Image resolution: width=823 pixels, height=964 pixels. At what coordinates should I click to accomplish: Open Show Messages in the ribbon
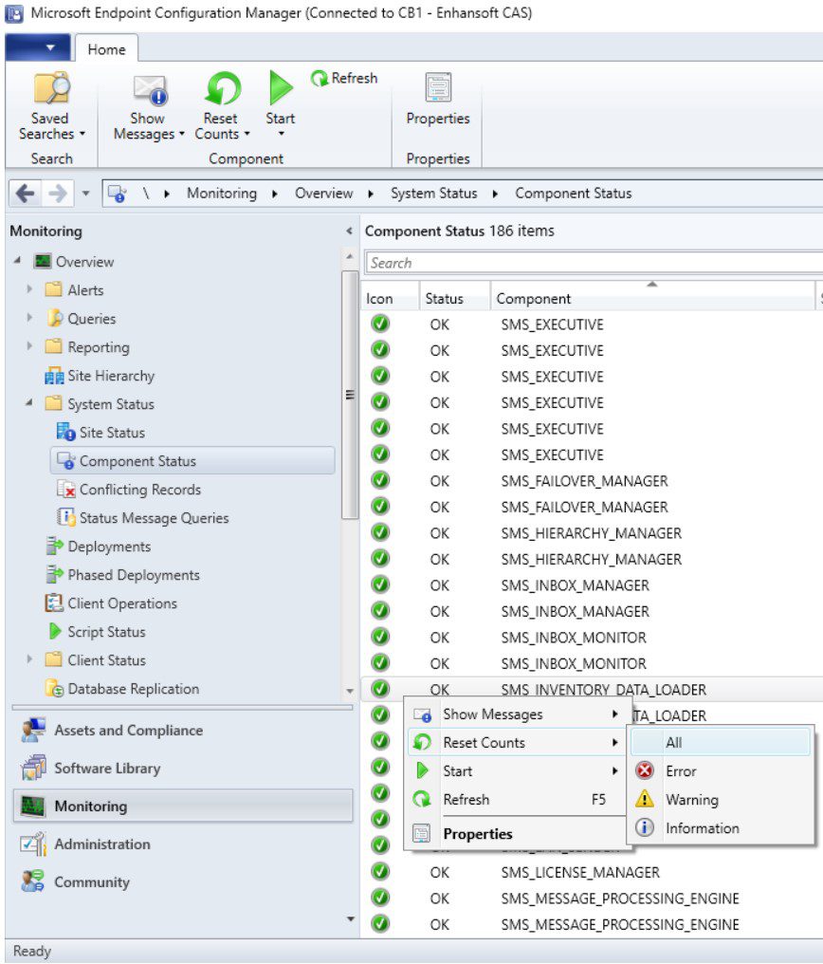click(x=148, y=90)
